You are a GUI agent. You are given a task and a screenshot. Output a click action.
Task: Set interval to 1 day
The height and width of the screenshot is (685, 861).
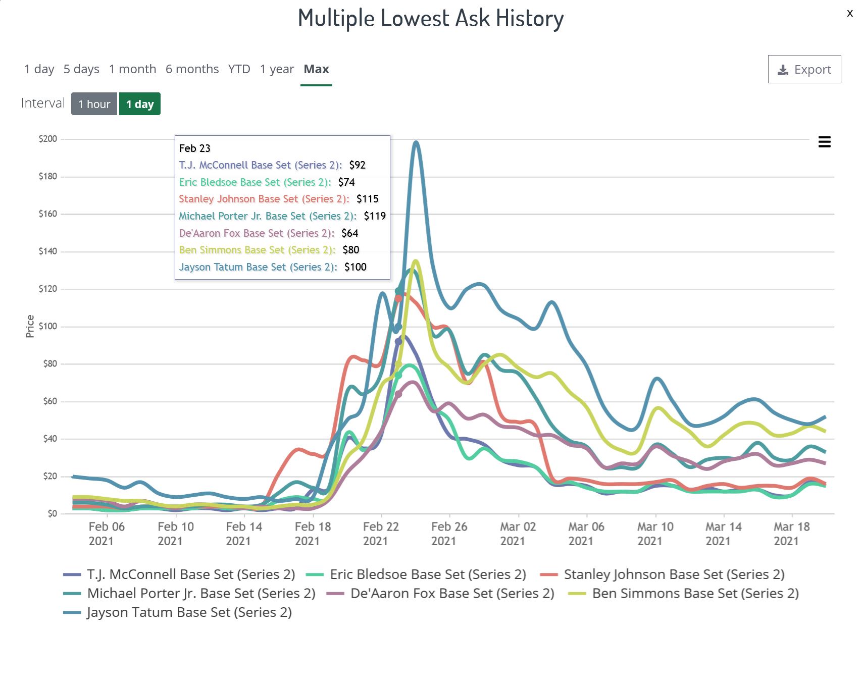click(x=140, y=104)
